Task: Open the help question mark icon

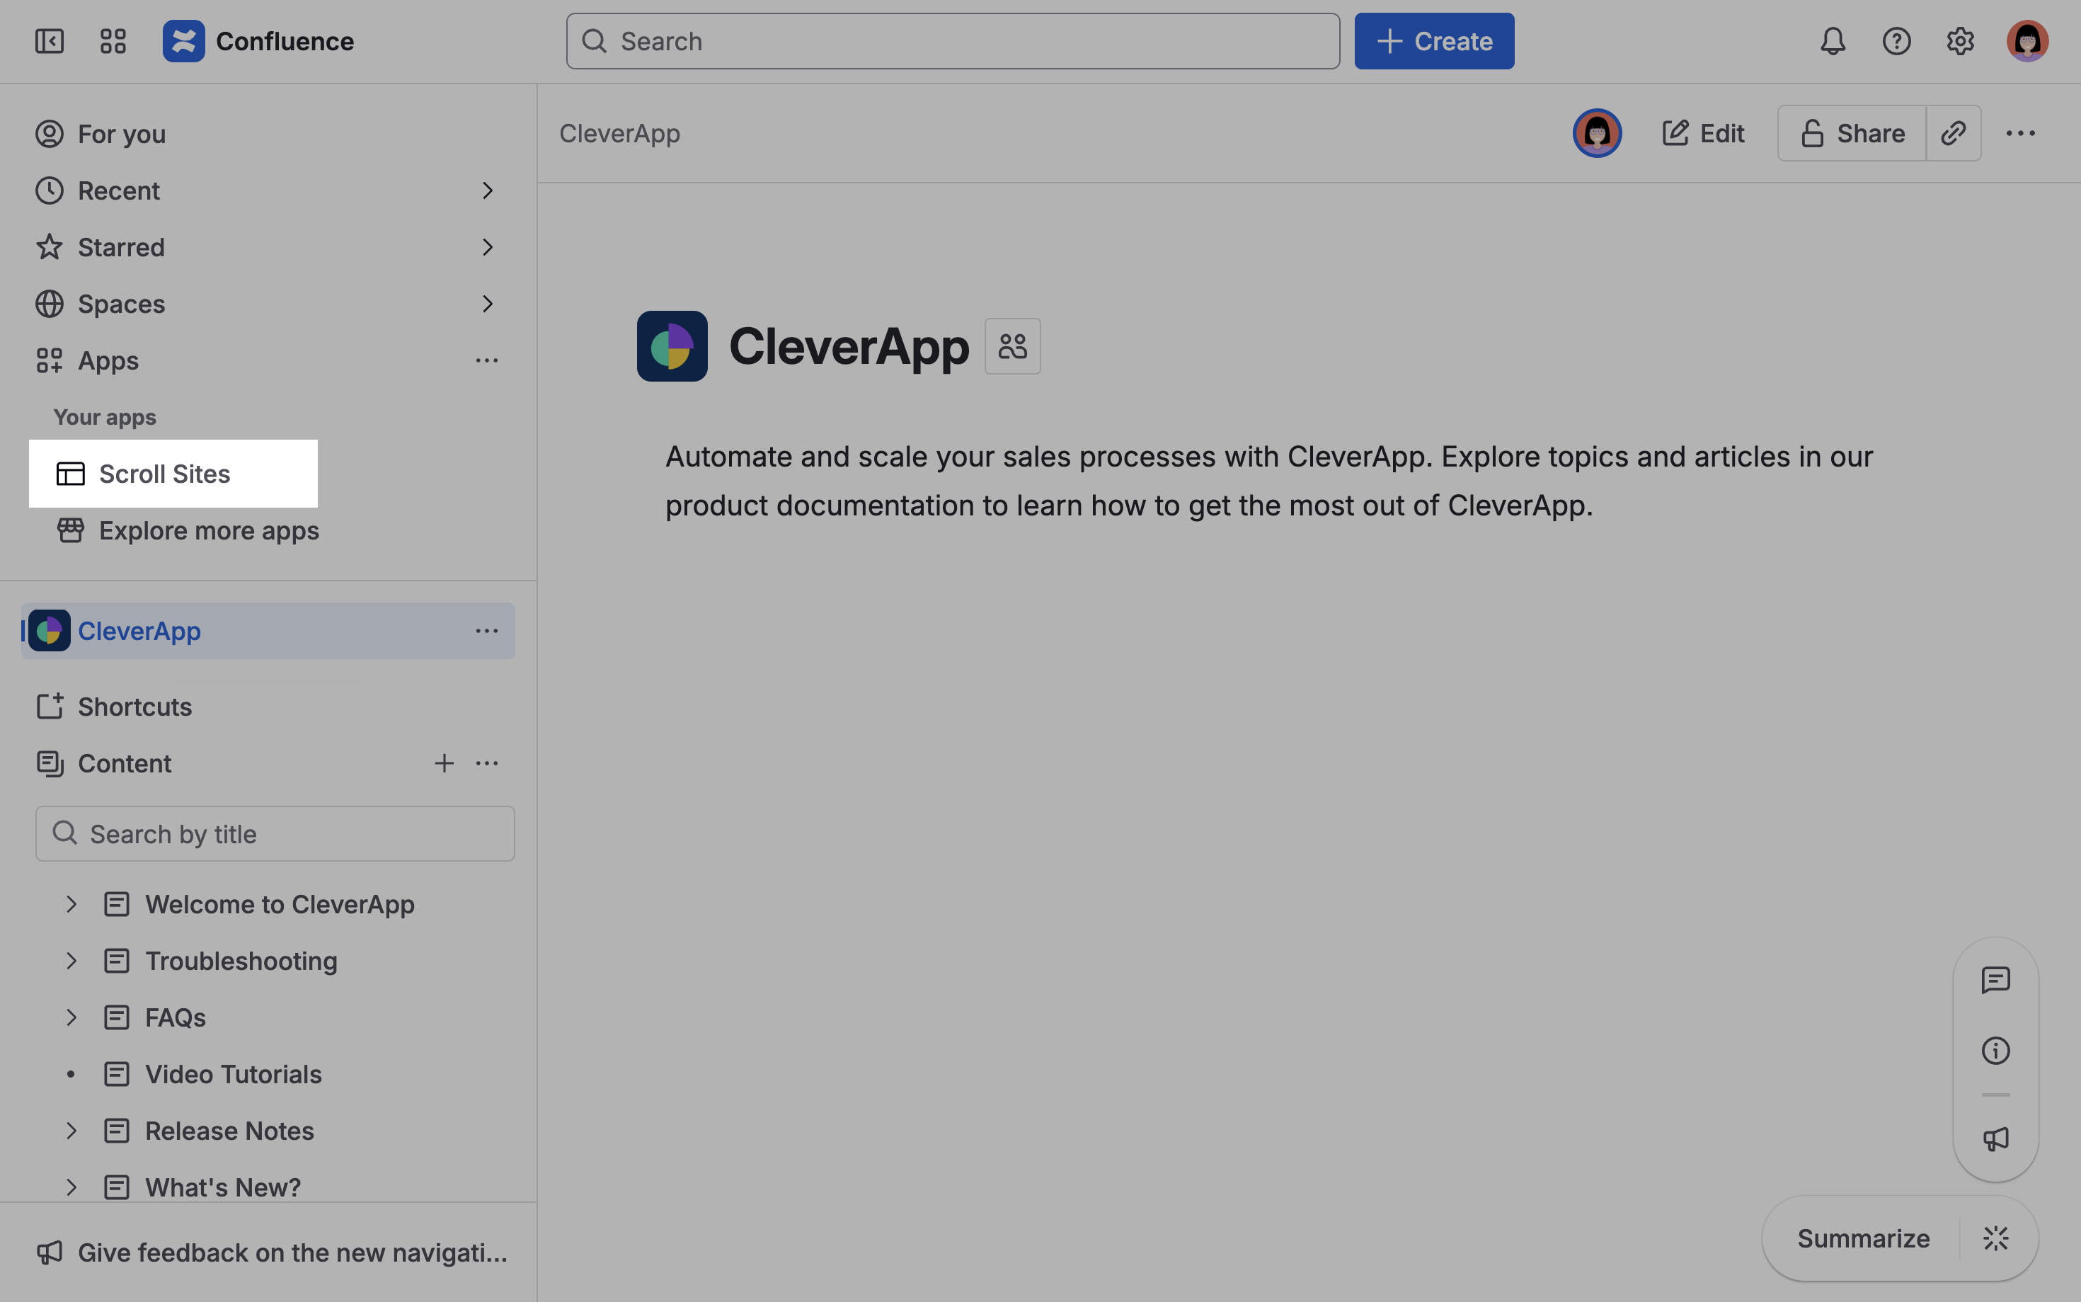Action: pos(1896,40)
